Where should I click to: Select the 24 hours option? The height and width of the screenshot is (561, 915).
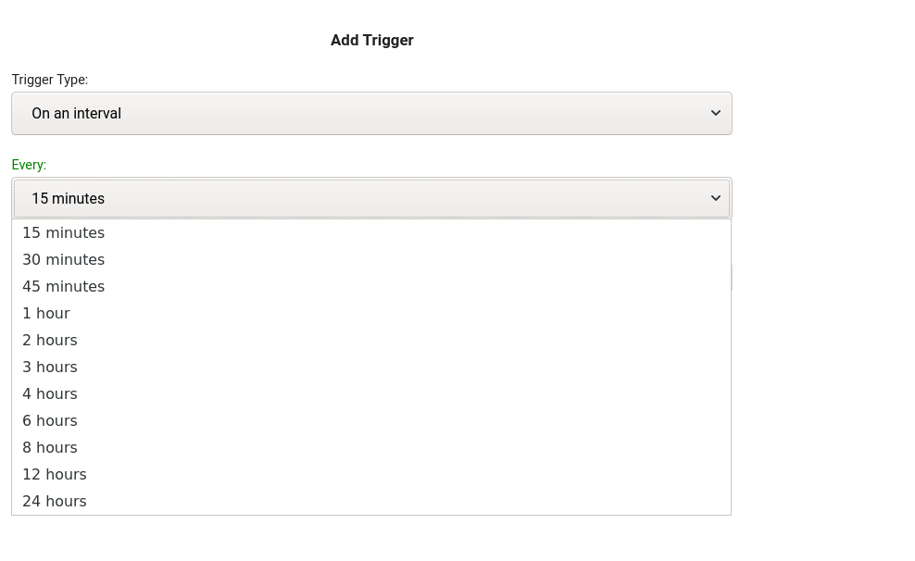(55, 501)
